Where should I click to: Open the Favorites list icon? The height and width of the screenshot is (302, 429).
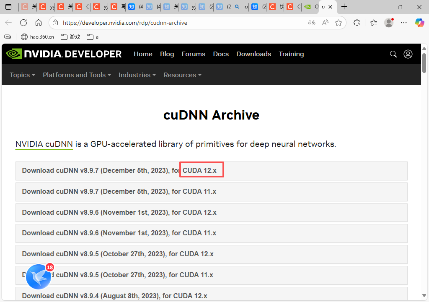click(x=374, y=23)
